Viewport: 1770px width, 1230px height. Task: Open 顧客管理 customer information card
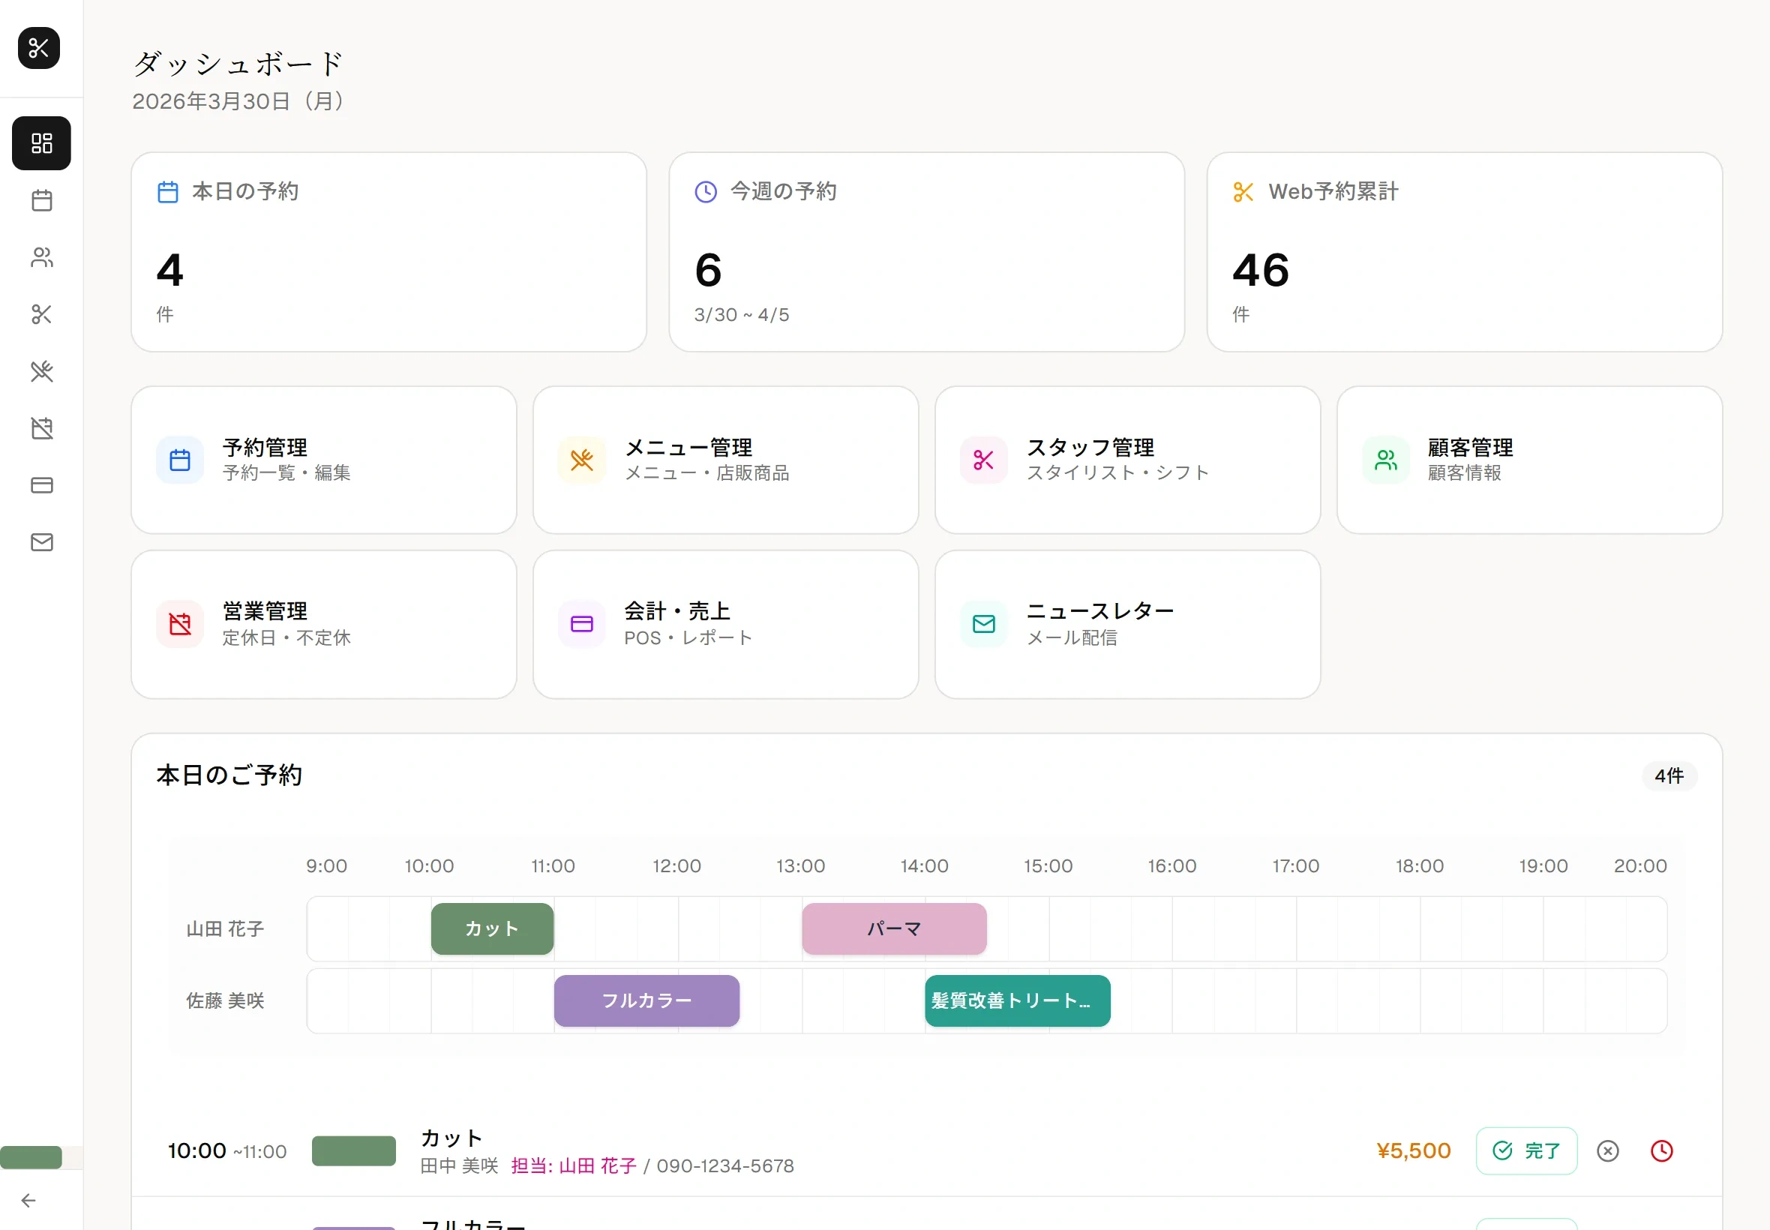point(1529,460)
